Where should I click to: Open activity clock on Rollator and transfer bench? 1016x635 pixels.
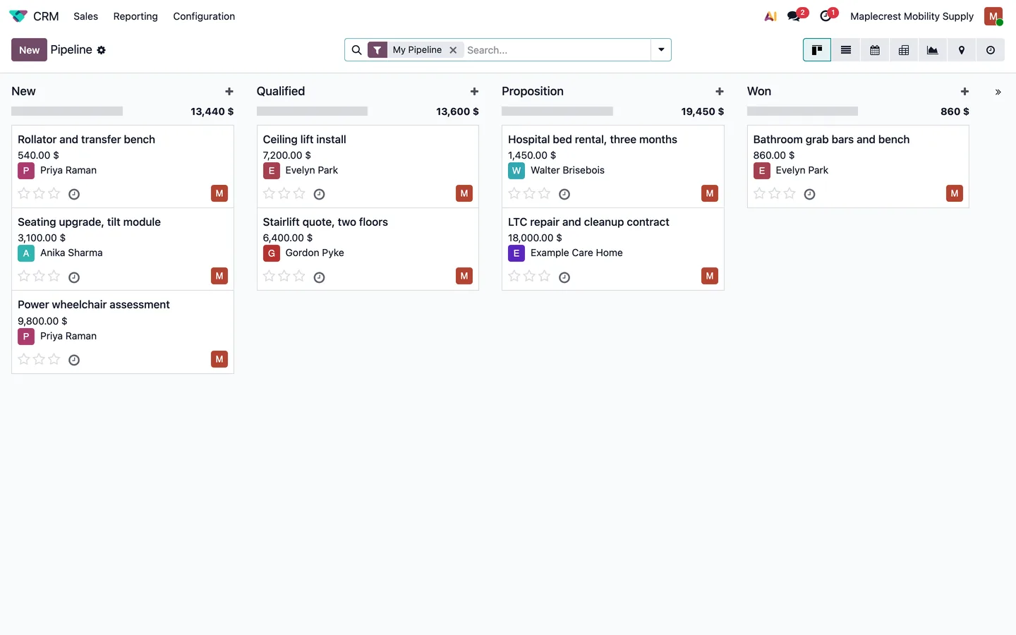(74, 194)
